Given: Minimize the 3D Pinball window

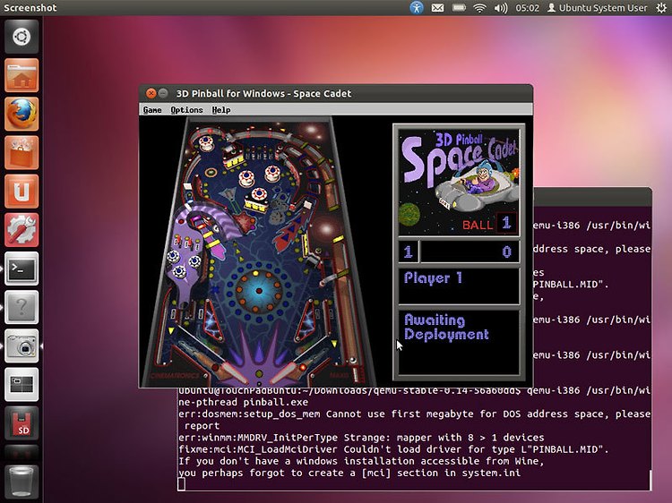Looking at the screenshot, I should [163, 93].
